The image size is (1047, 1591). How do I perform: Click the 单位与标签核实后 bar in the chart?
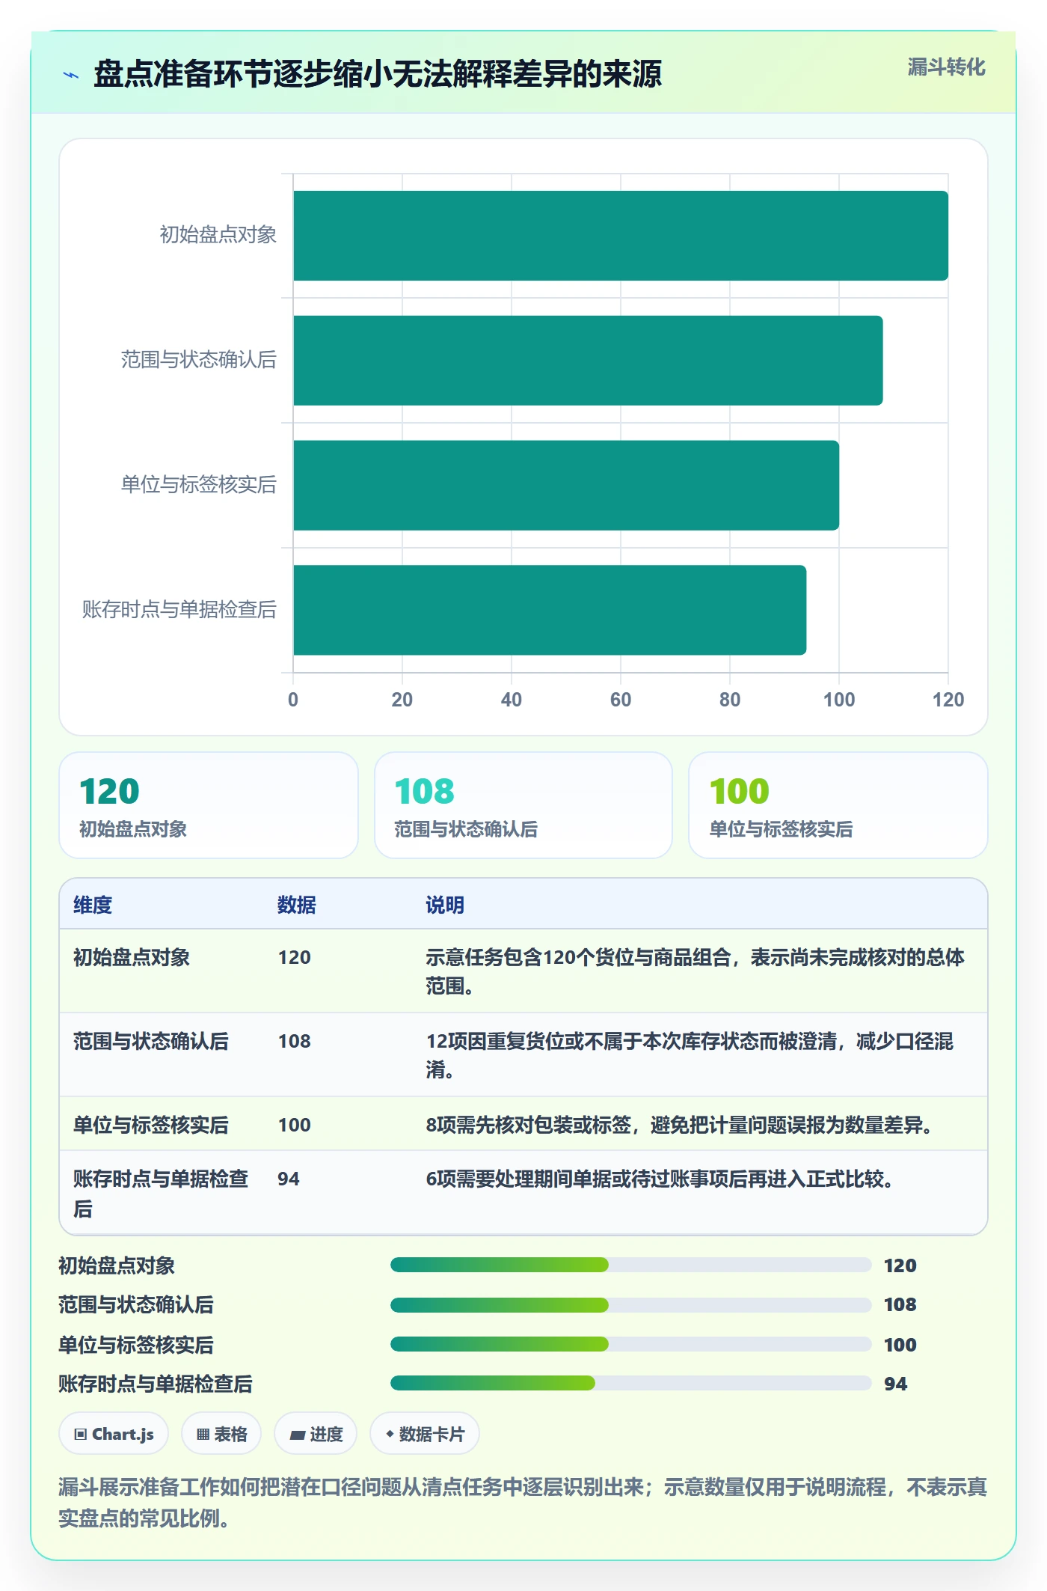(x=566, y=485)
